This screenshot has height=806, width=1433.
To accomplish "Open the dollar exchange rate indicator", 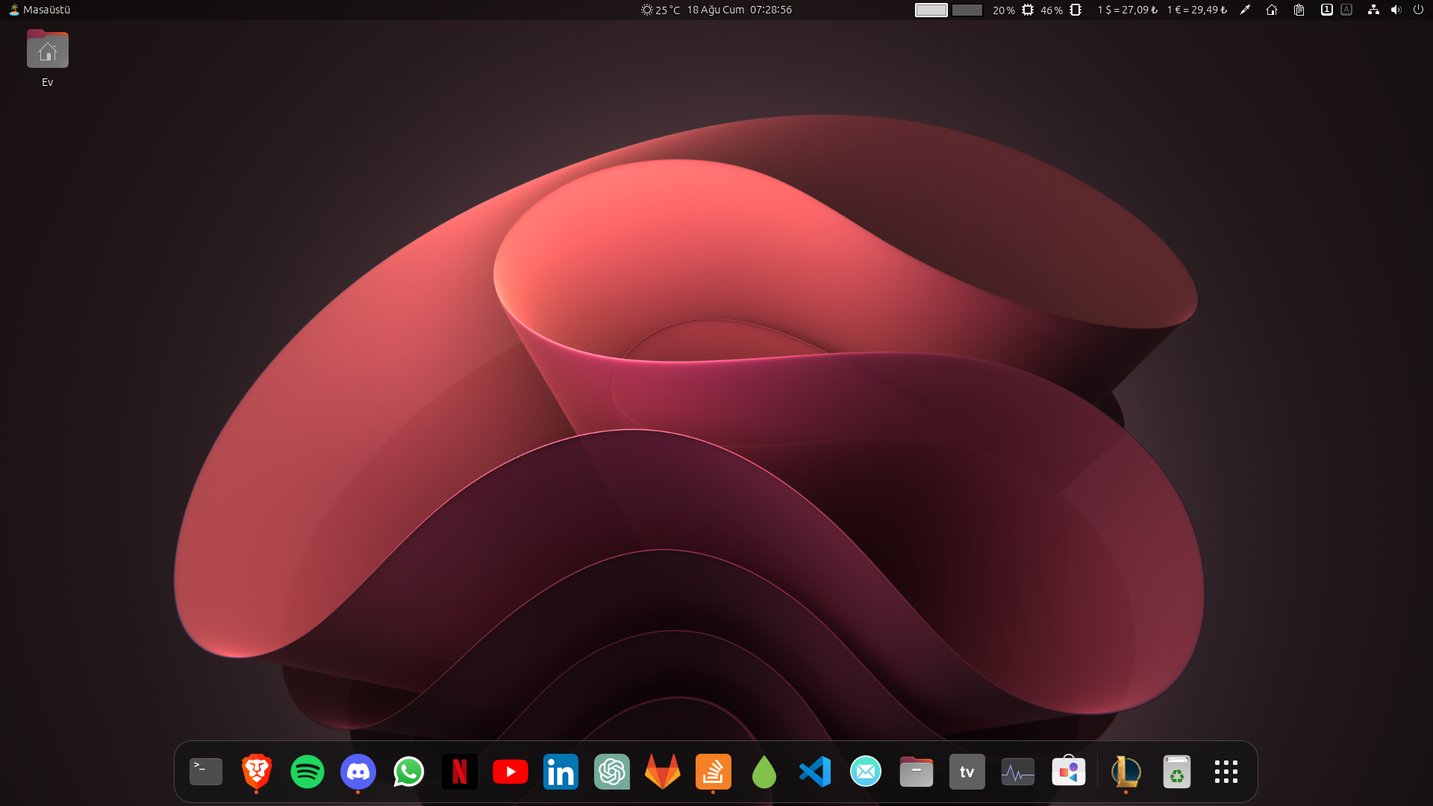I will pos(1127,10).
